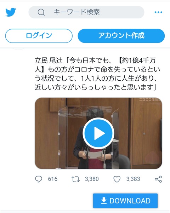The height and width of the screenshot is (213, 170).
Task: Click the Twitter bird logo
Action: click(11, 12)
